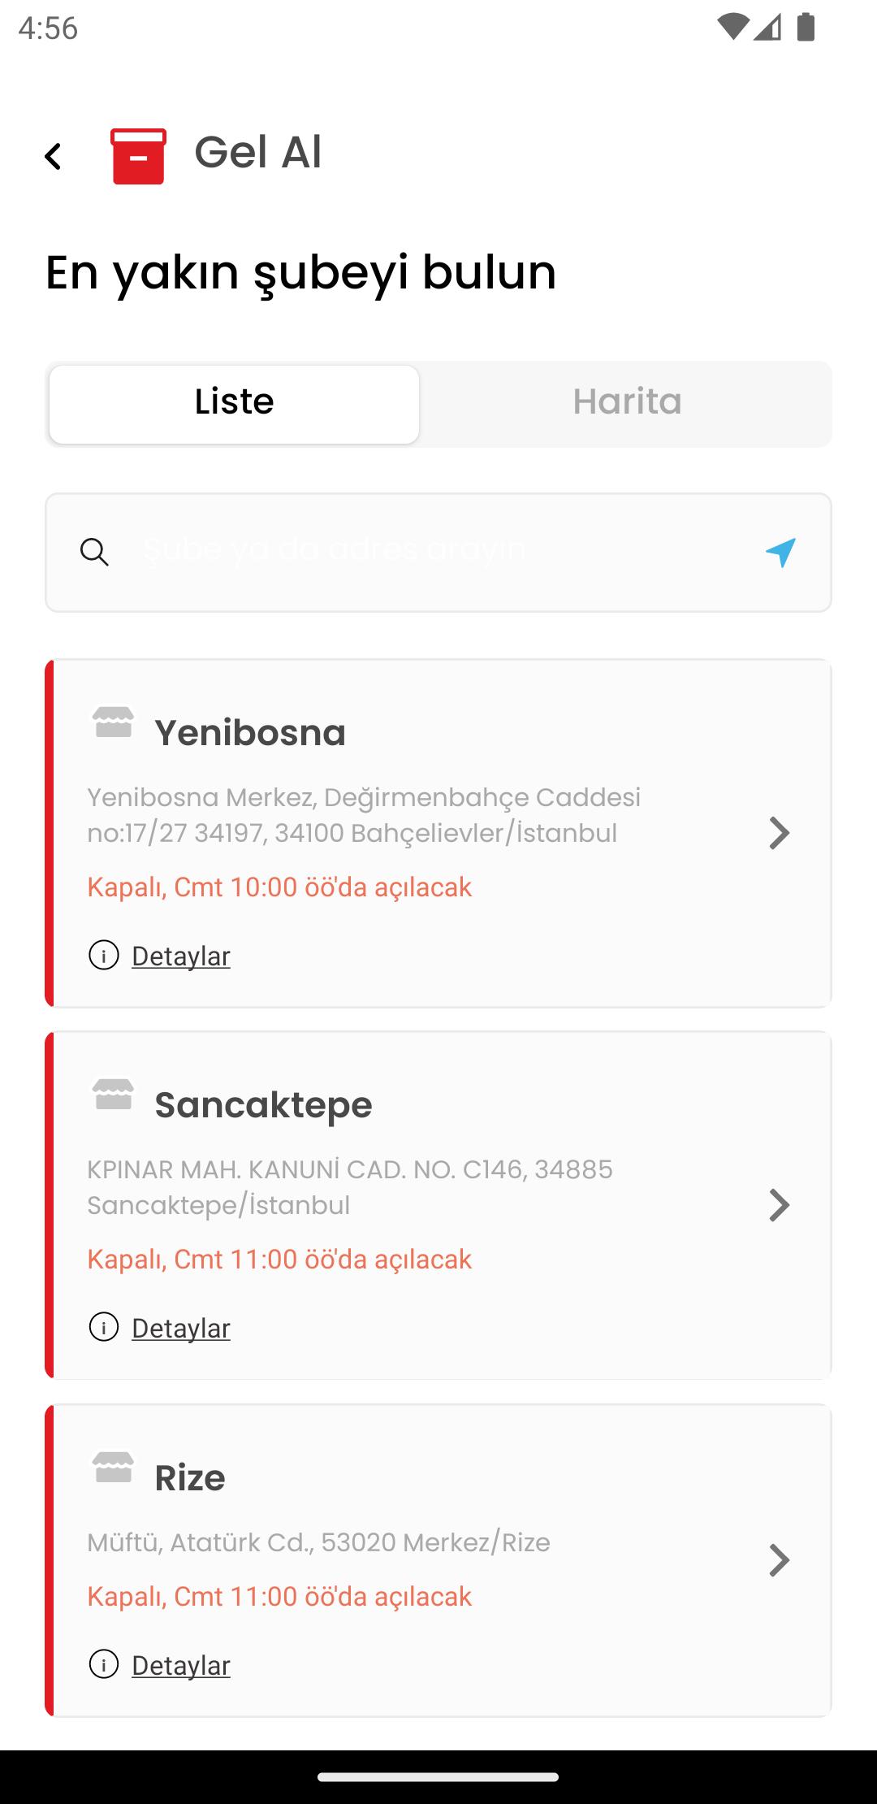This screenshot has height=1804, width=877.
Task: Open Detaylar link for Sancaktepe
Action: tap(181, 1329)
